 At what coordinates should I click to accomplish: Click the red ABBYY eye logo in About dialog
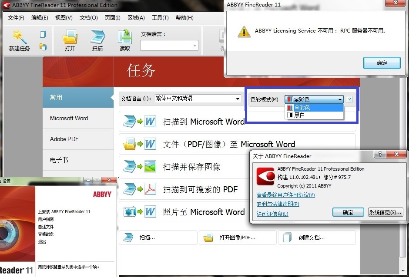(x=265, y=176)
